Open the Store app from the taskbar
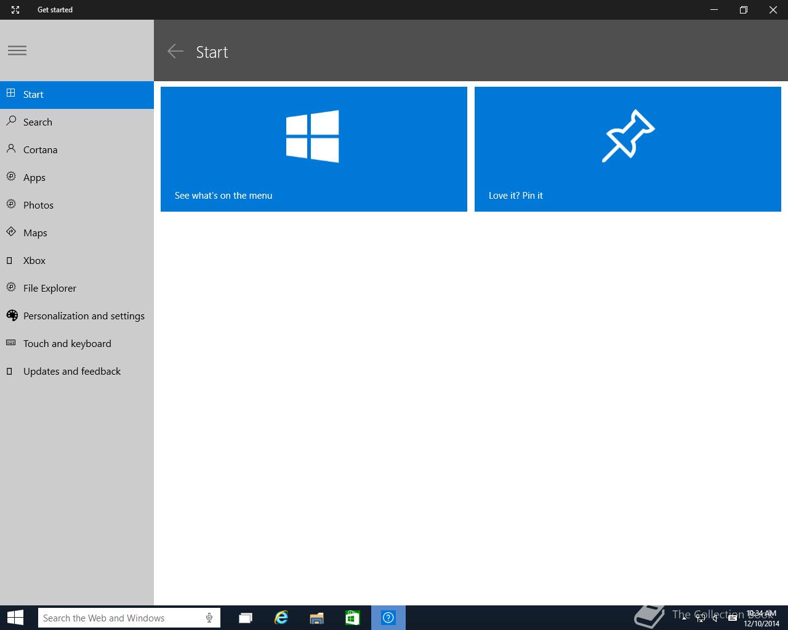This screenshot has width=788, height=630. (x=353, y=618)
